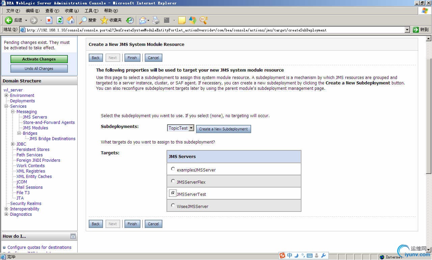This screenshot has height=260, width=432.
Task: Click the moon icon on the IME bar
Action: [296, 256]
